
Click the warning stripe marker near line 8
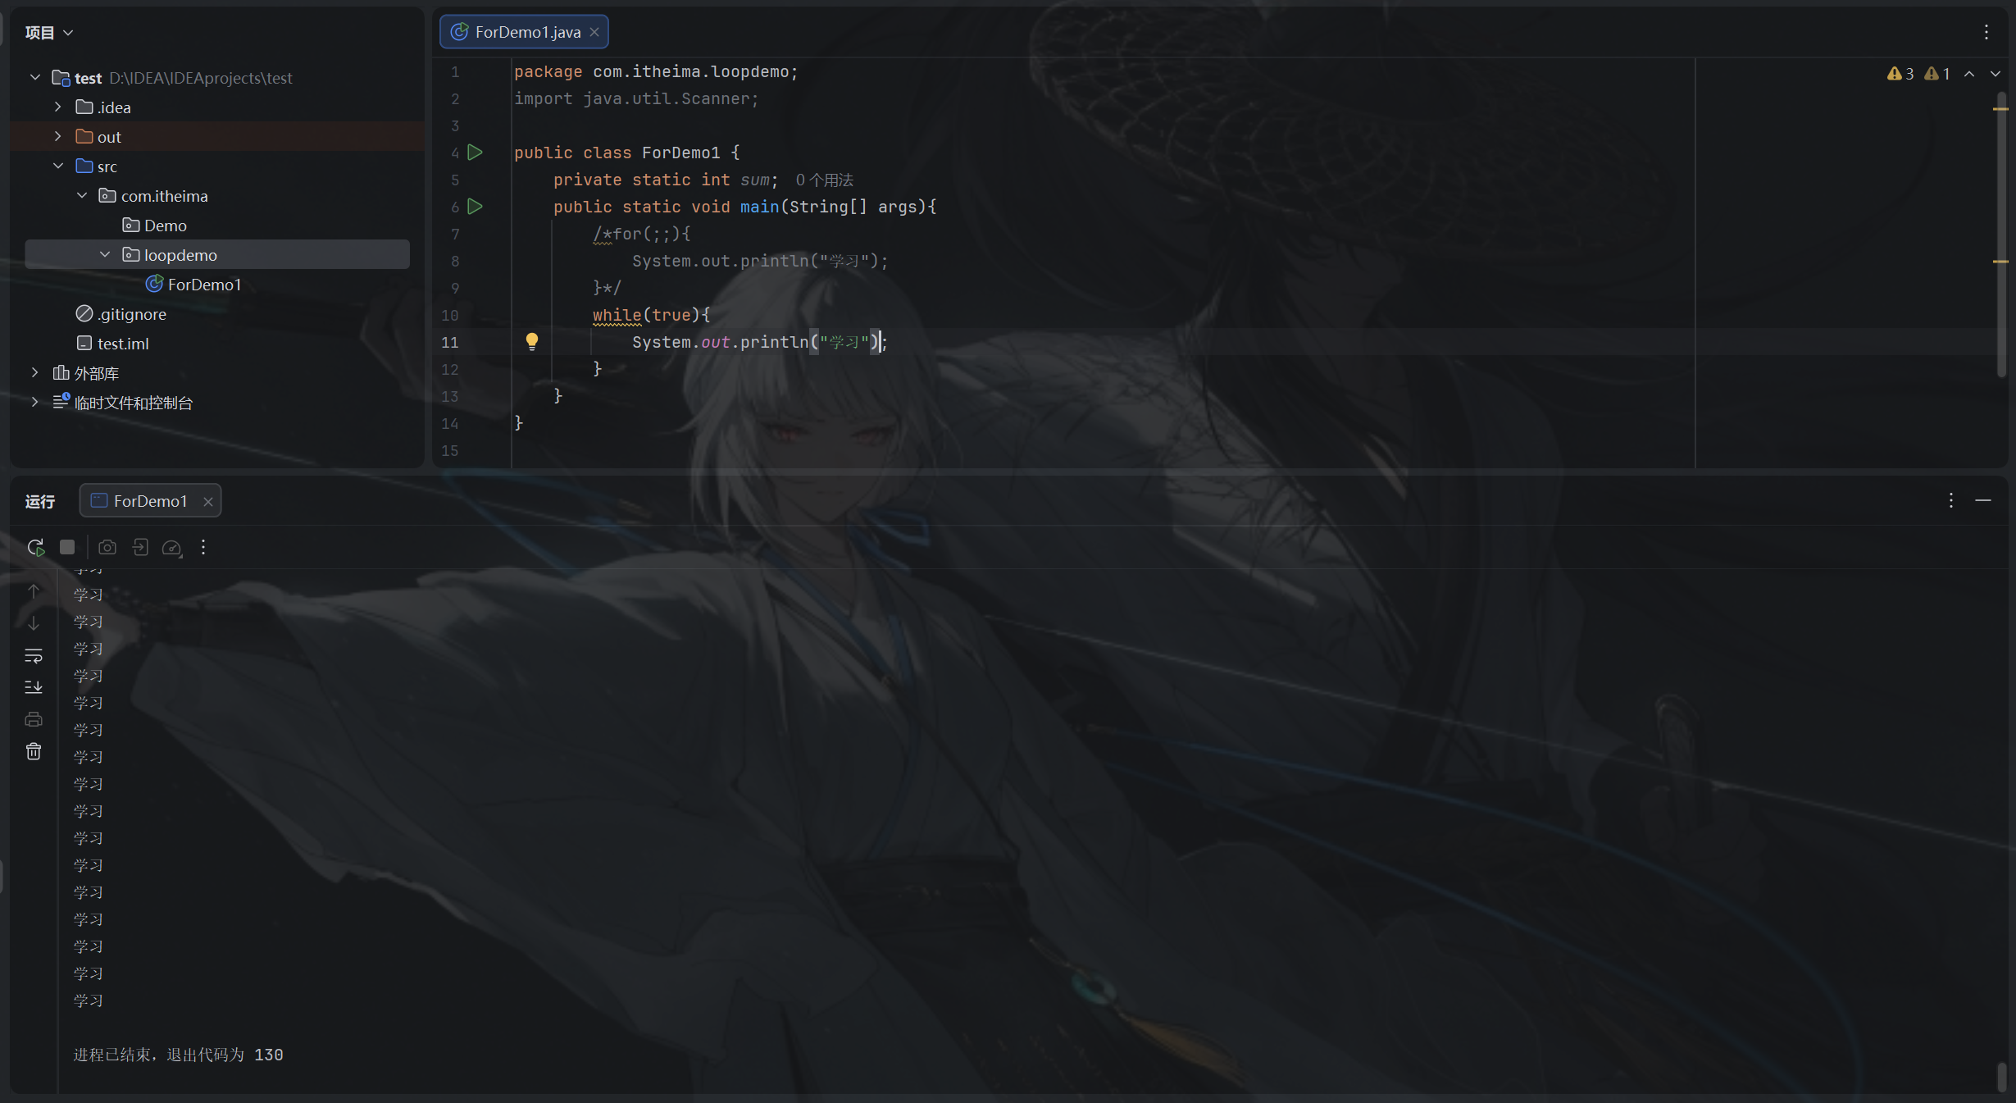point(2000,261)
